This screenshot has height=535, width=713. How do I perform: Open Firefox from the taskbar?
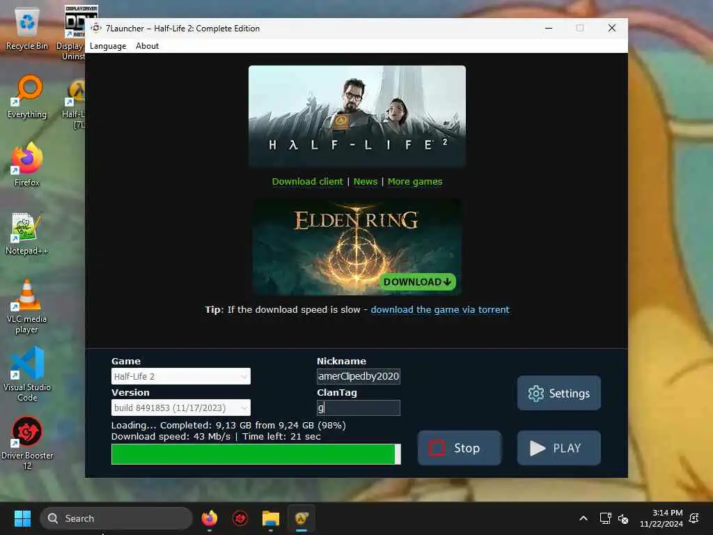pos(210,518)
